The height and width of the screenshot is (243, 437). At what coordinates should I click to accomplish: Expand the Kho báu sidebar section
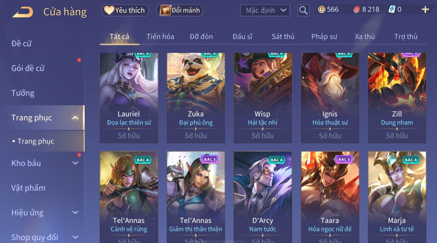[x=75, y=163]
